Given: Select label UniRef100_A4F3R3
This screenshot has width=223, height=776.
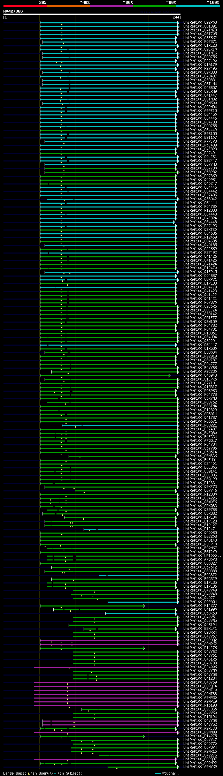Looking at the screenshot, I should click(200, 149).
